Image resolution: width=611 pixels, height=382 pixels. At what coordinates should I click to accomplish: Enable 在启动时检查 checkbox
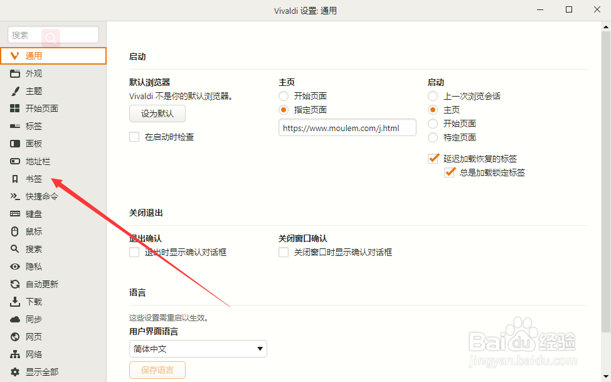click(x=134, y=137)
